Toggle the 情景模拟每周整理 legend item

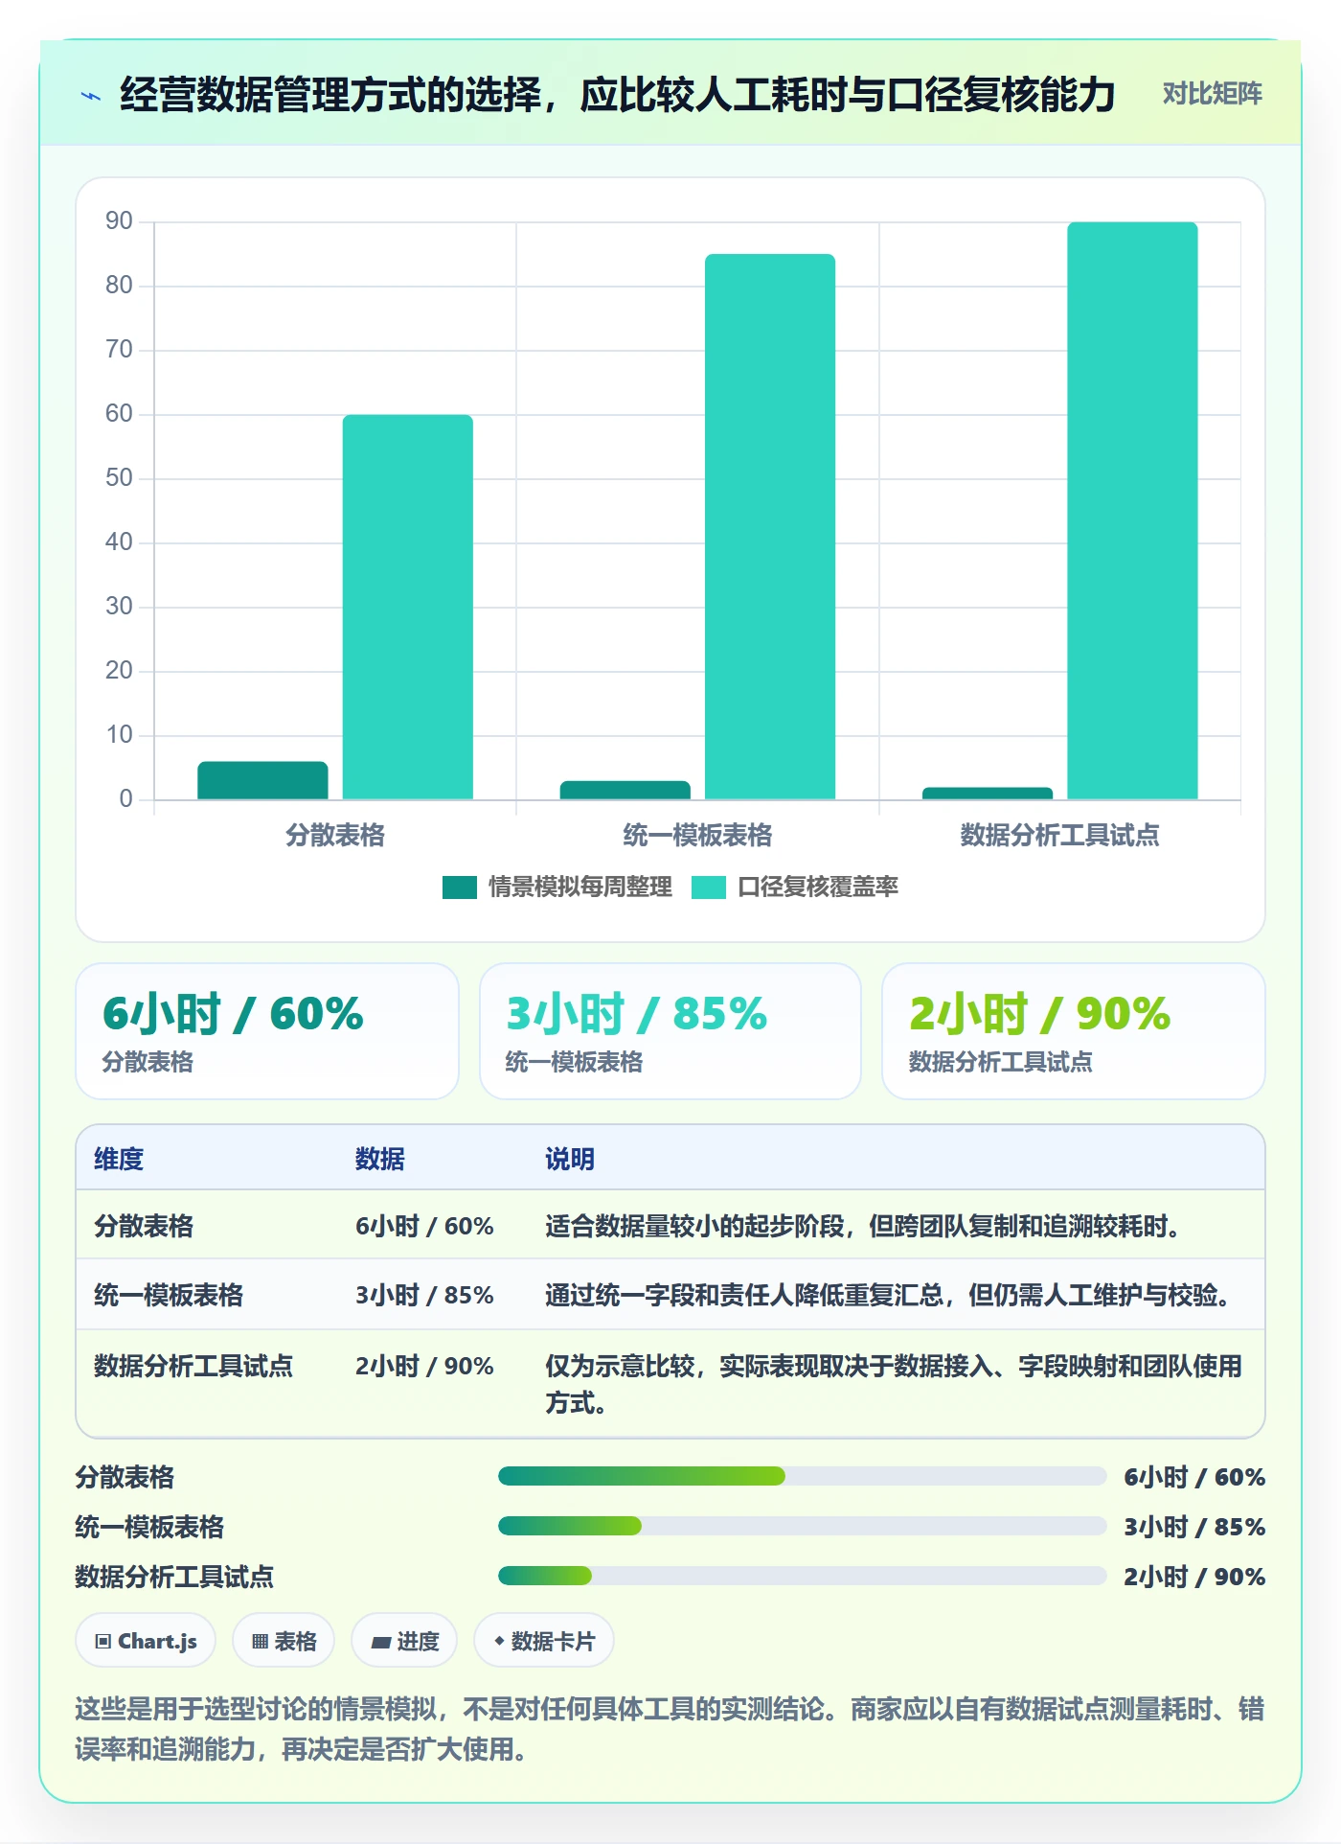click(x=557, y=887)
